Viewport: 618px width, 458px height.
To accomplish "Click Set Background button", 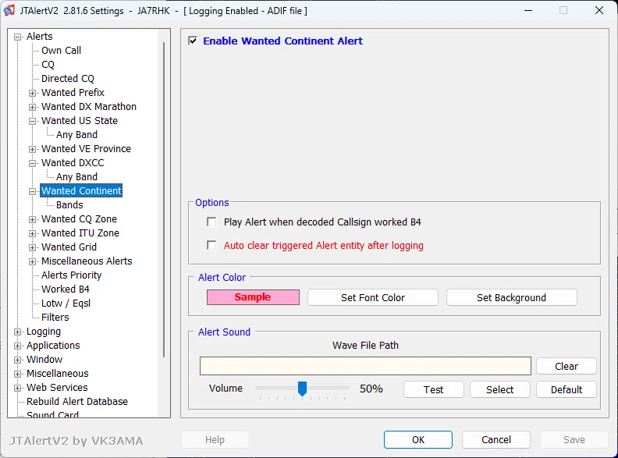I will coord(512,297).
